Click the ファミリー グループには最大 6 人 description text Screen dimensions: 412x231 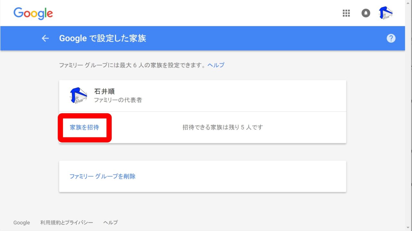(x=132, y=65)
